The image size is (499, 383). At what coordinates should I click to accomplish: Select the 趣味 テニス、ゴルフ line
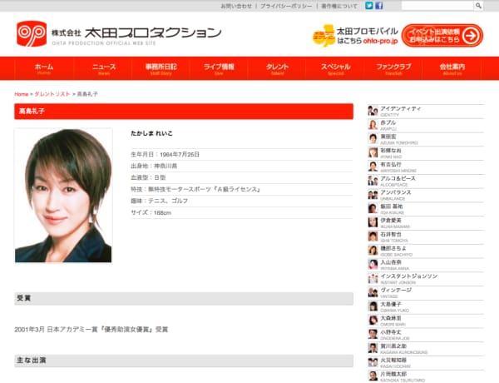click(x=159, y=201)
